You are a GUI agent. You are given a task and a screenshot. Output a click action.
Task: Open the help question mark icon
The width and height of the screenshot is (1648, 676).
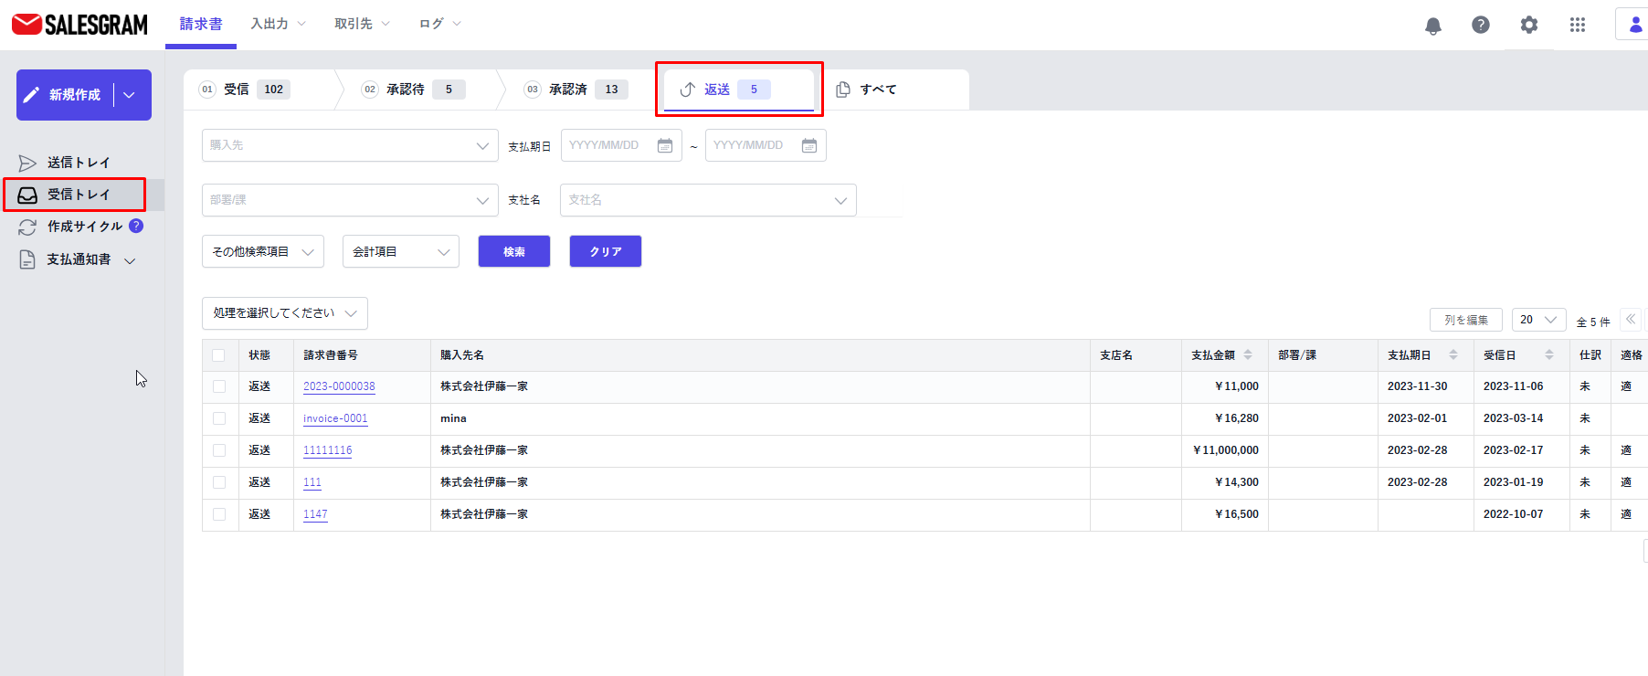point(1480,25)
